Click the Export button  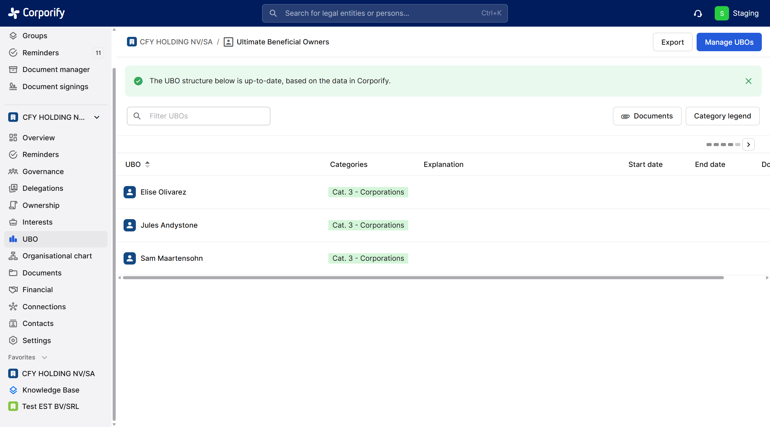point(672,42)
